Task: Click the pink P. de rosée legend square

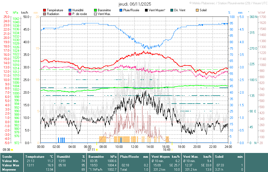Action: click(x=70, y=14)
